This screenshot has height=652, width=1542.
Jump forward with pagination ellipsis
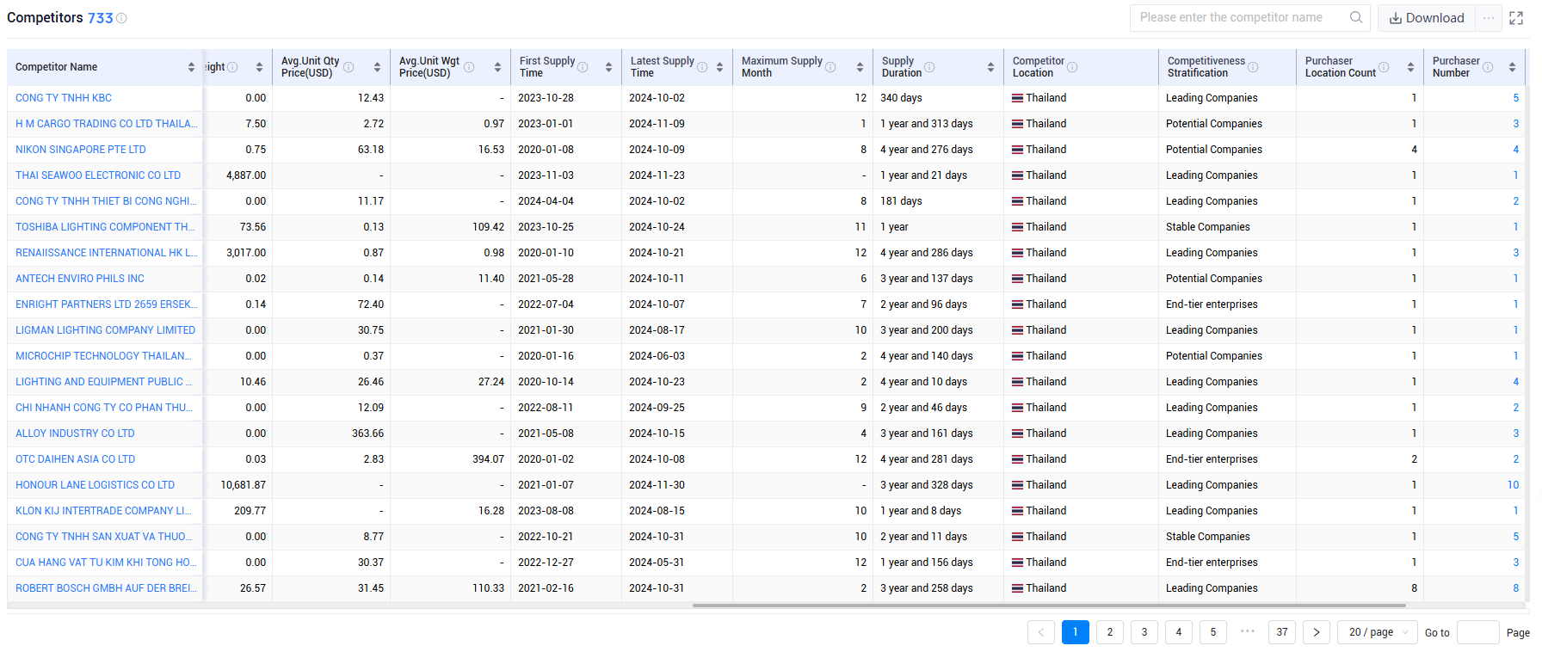[1248, 631]
